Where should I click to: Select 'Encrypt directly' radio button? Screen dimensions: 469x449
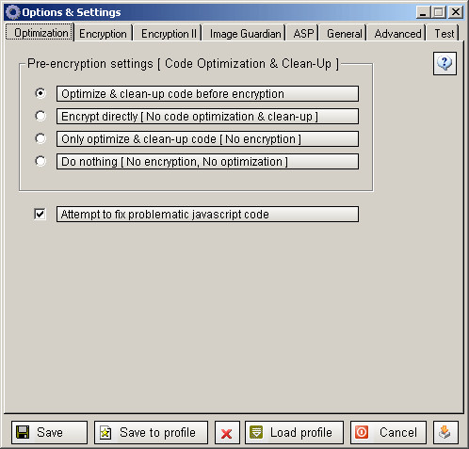coord(40,116)
